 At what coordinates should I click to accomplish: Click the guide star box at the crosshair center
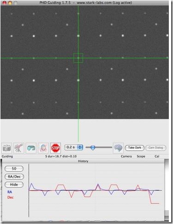78,58
